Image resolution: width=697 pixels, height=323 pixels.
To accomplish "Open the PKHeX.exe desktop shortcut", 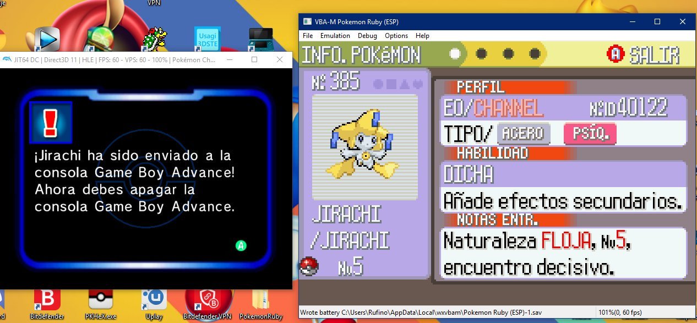I will pyautogui.click(x=101, y=304).
